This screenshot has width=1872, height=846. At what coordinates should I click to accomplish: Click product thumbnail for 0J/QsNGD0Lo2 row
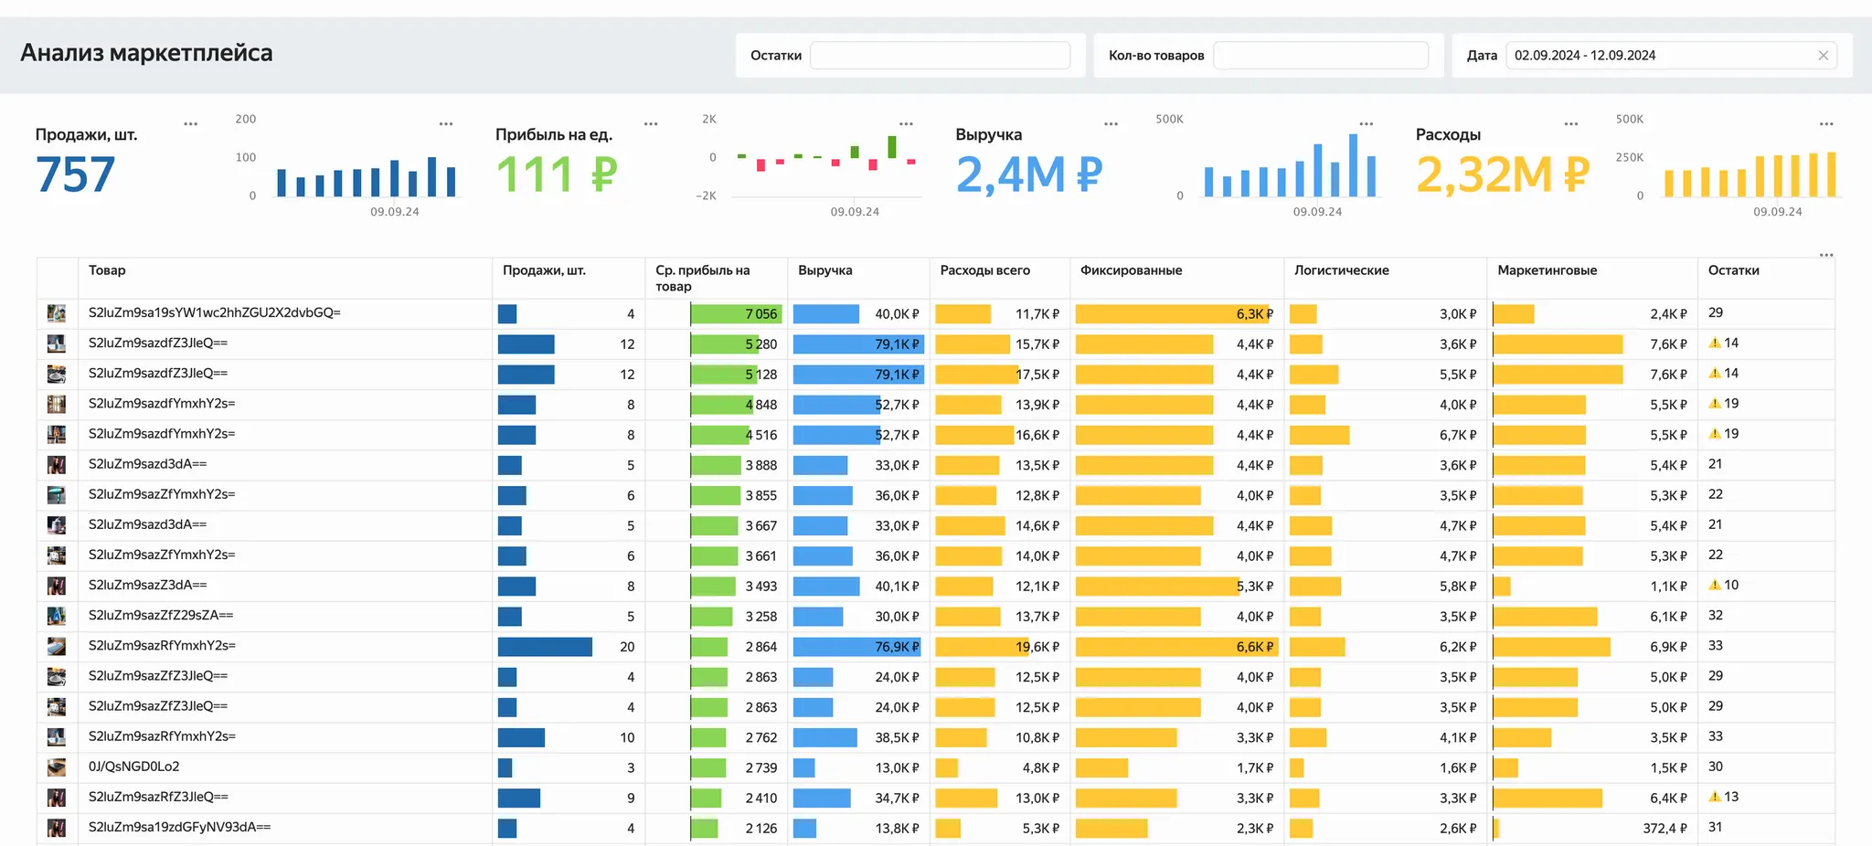57,767
